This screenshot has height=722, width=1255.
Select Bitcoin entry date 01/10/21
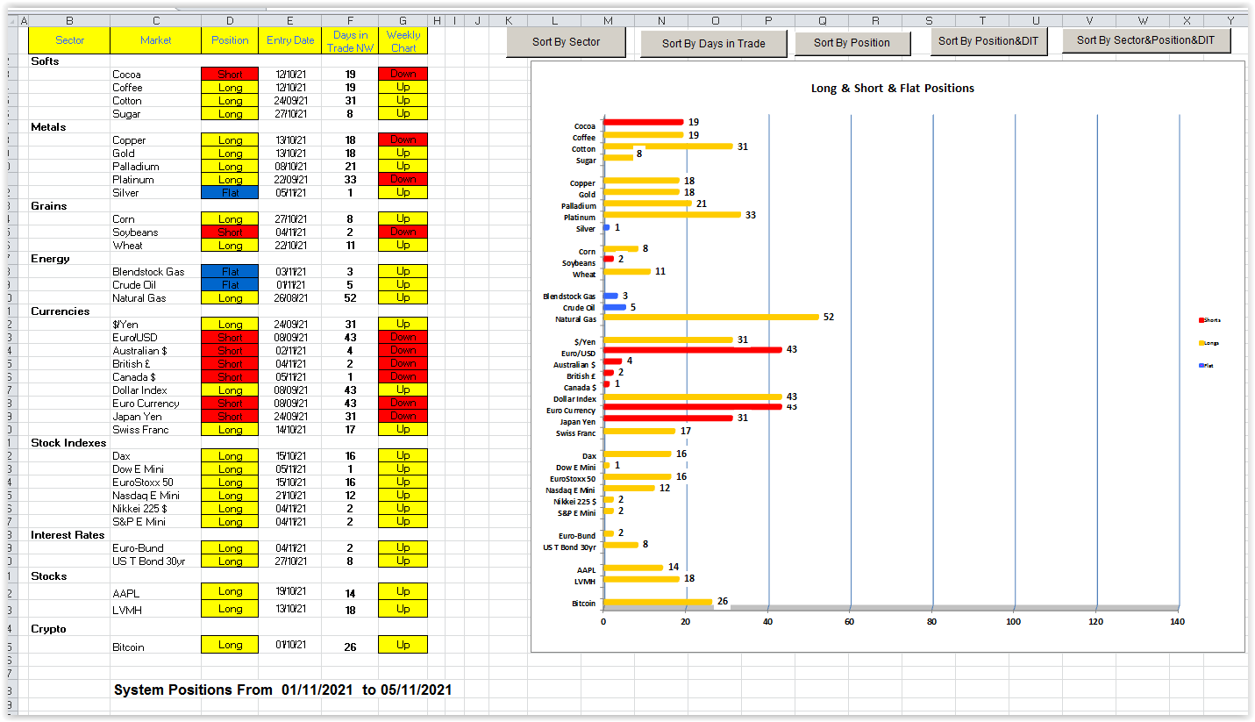click(290, 645)
